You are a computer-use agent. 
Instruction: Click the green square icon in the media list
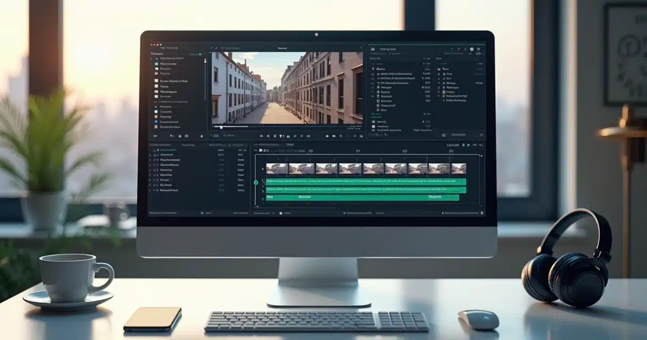[x=156, y=64]
